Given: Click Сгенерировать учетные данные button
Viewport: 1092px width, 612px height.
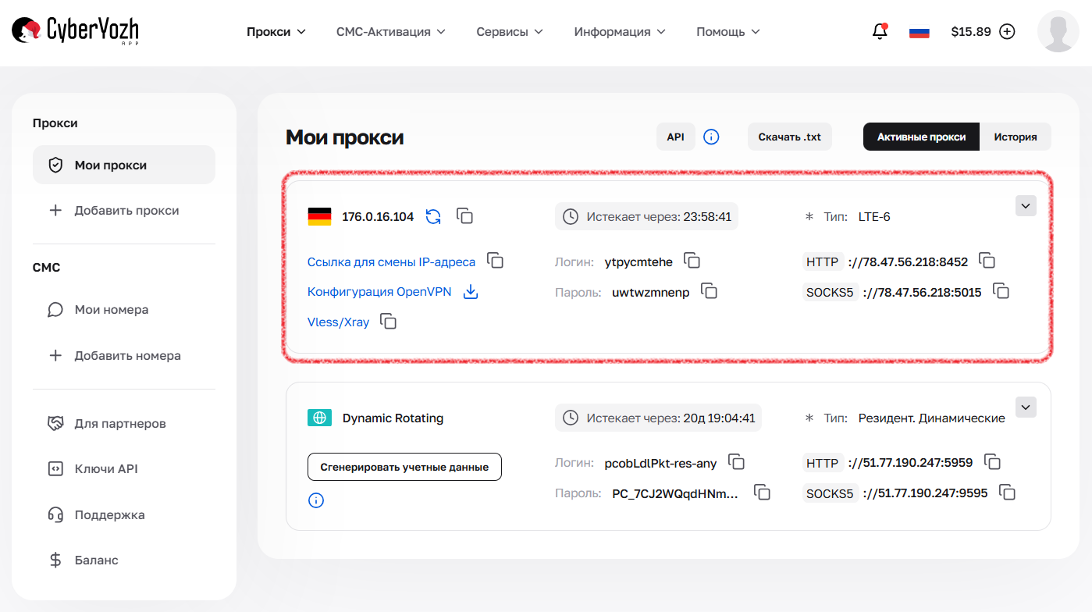Looking at the screenshot, I should [404, 466].
